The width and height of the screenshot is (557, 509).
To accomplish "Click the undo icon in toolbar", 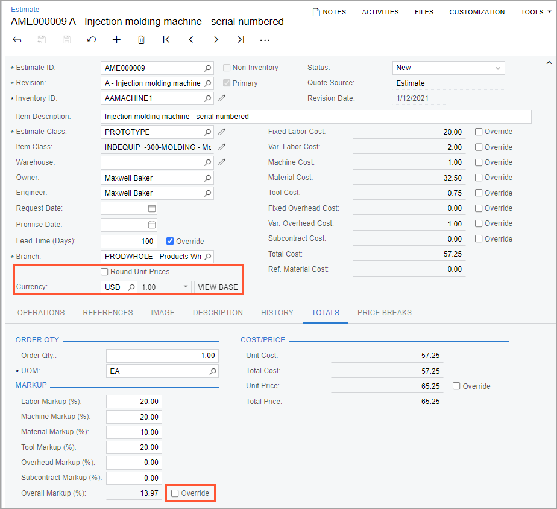I will pos(92,40).
